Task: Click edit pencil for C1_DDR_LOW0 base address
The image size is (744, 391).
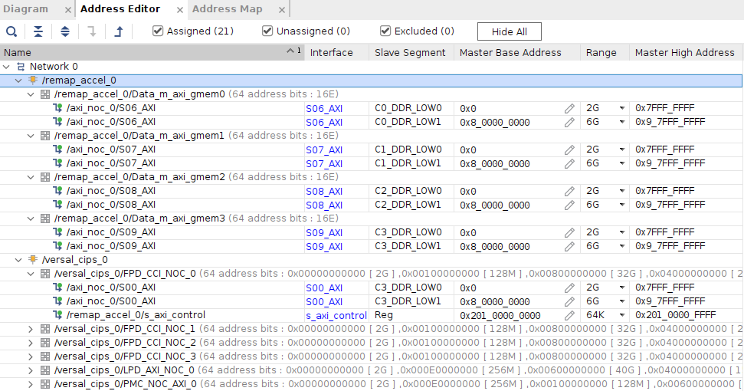Action: [569, 150]
